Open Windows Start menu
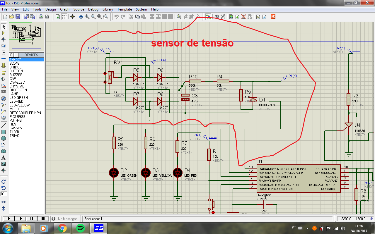This screenshot has width=375, height=234. click(x=8, y=228)
